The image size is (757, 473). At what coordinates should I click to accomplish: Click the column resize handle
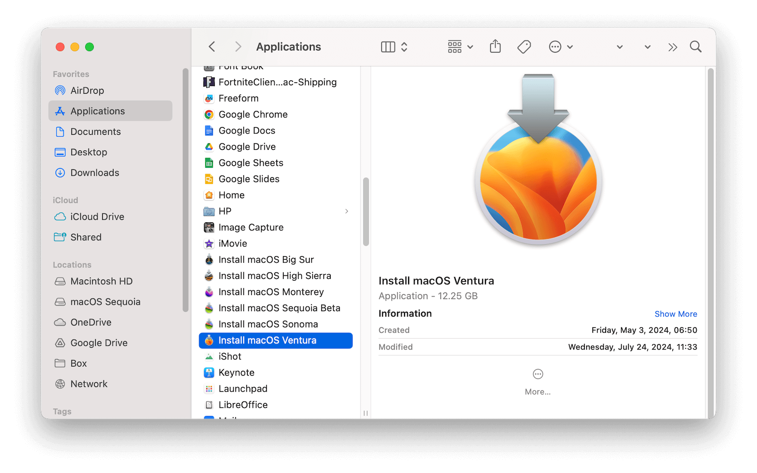click(366, 413)
